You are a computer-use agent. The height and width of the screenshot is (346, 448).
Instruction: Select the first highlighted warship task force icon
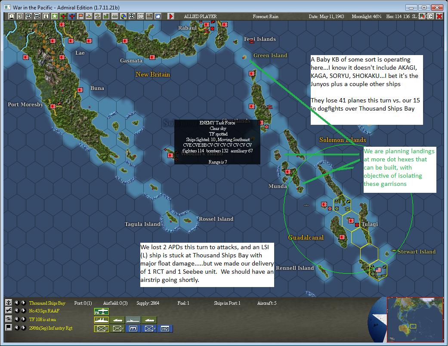(102, 320)
